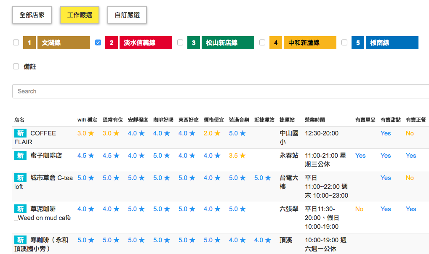Click the 新 badge beside 寒咖啡
429x254 pixels.
[21, 240]
